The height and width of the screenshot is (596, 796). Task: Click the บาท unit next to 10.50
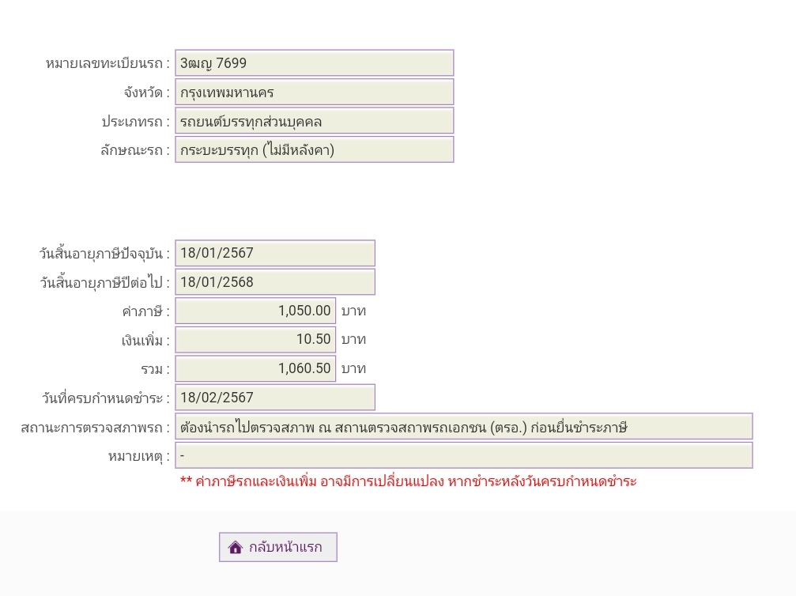[353, 339]
